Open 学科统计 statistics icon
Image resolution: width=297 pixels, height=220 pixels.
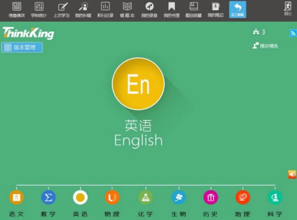tap(39, 9)
